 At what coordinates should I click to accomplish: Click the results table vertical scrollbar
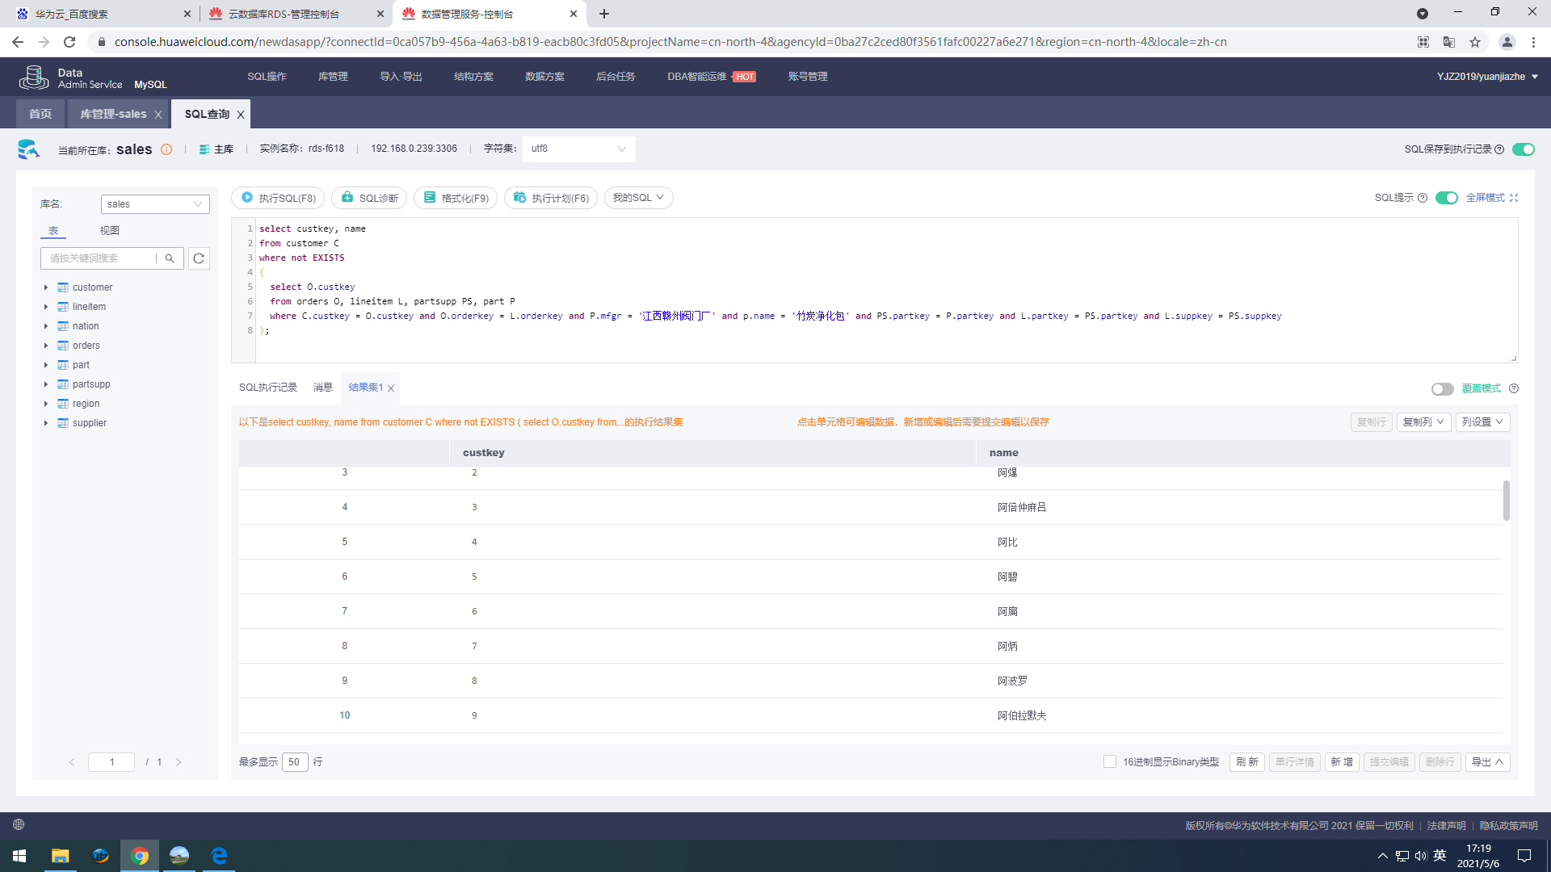(x=1506, y=501)
